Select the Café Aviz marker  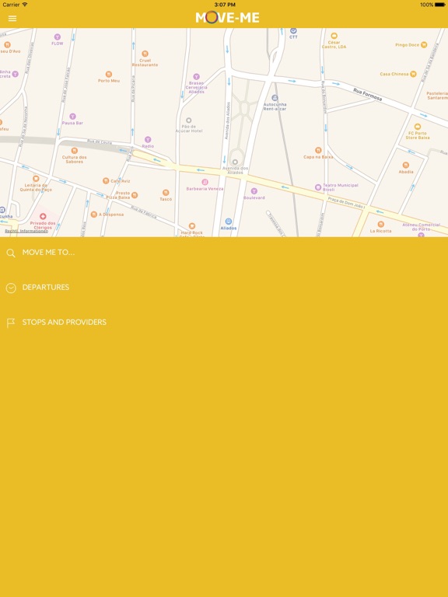tap(106, 181)
